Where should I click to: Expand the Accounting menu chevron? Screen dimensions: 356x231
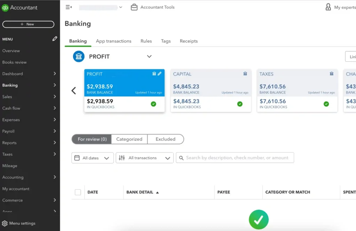pyautogui.click(x=55, y=177)
